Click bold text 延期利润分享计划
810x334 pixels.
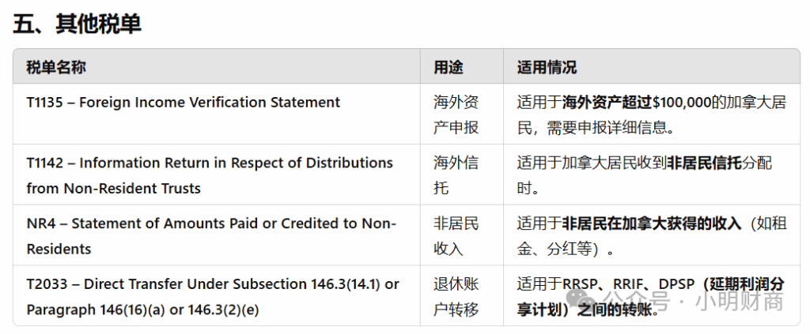point(744,284)
